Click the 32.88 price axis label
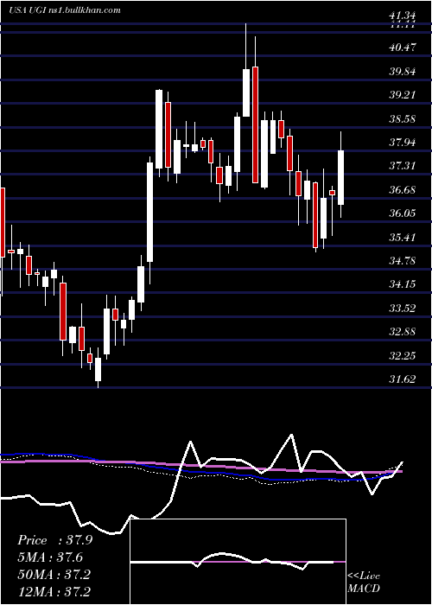The height and width of the screenshot is (605, 432). pyautogui.click(x=403, y=332)
